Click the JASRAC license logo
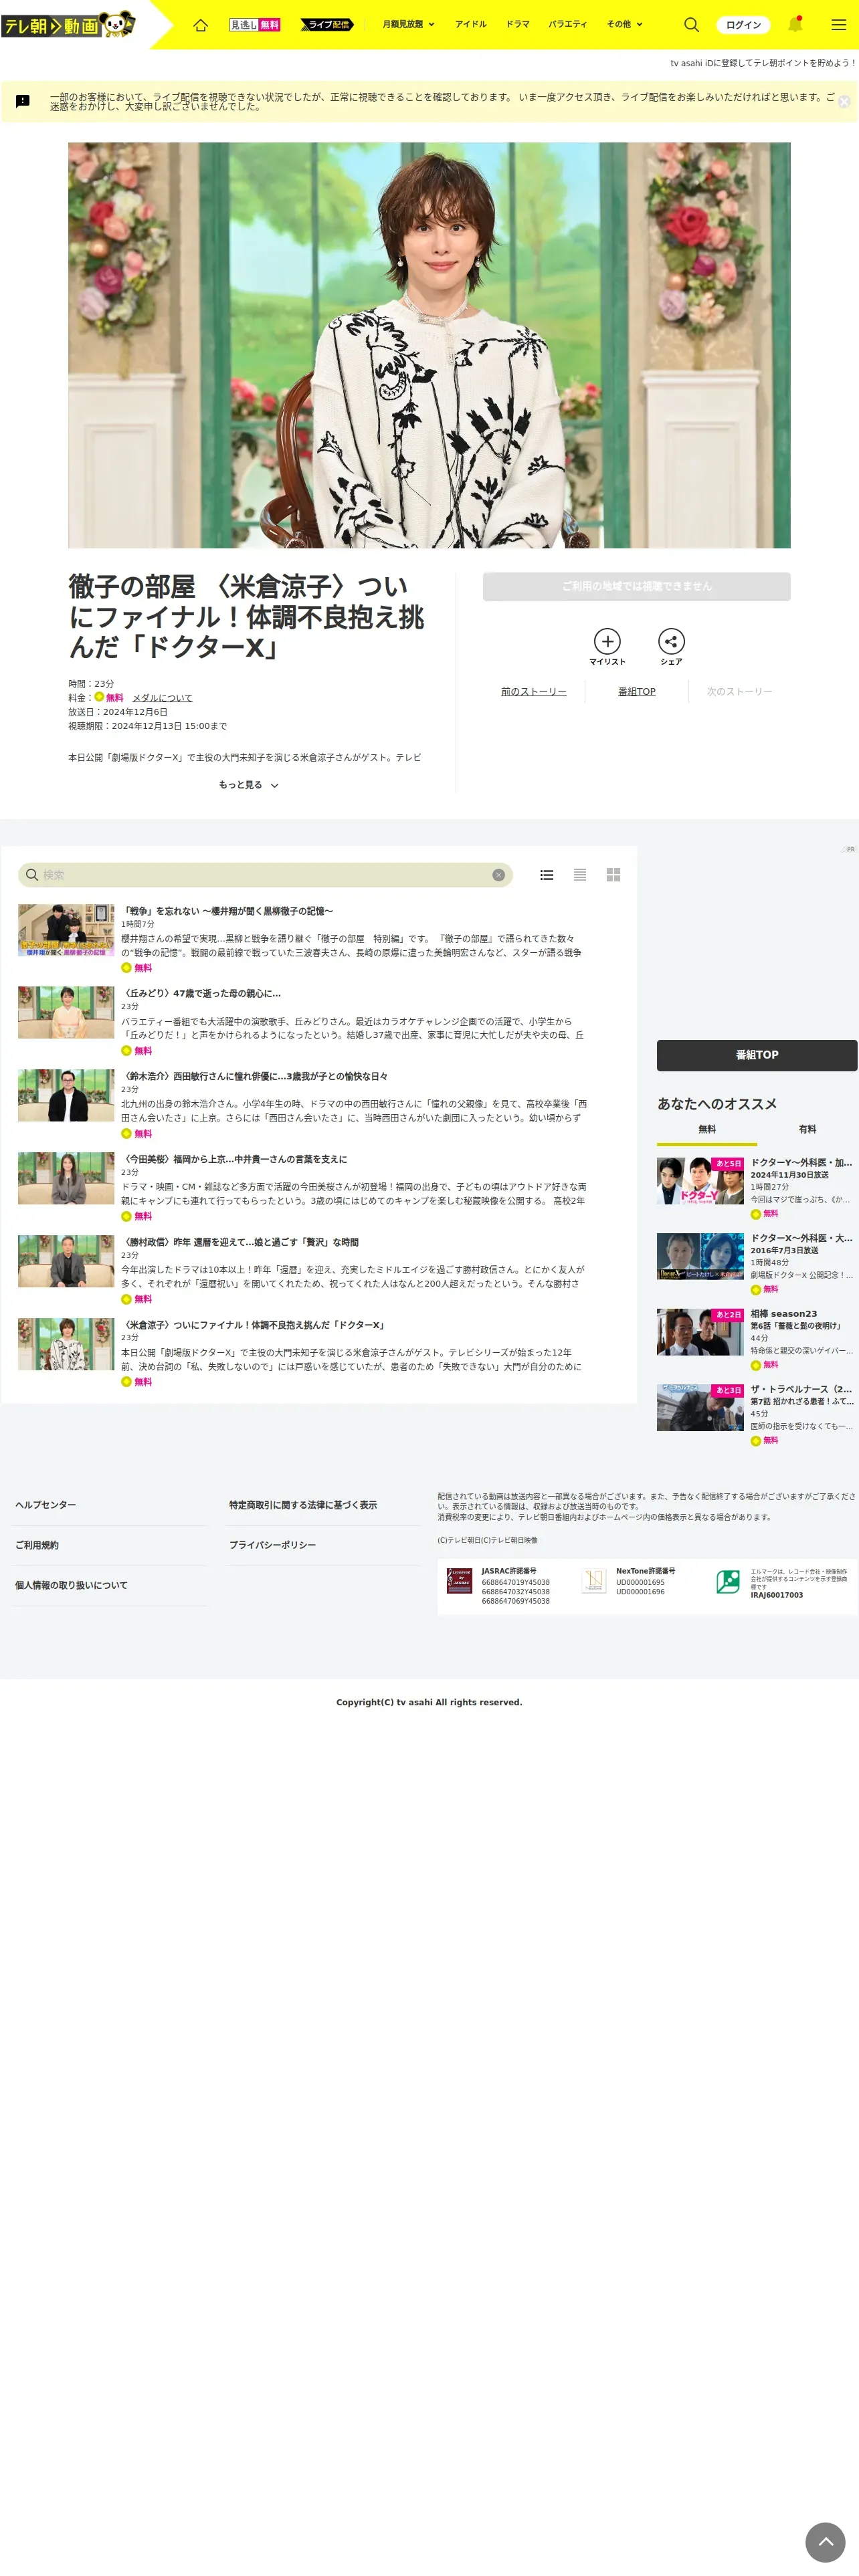This screenshot has width=859, height=2576. (x=459, y=1581)
